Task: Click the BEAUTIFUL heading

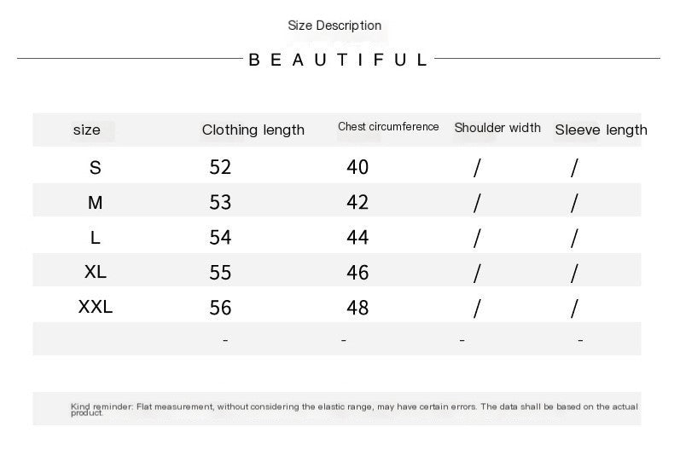Action: pyautogui.click(x=338, y=60)
